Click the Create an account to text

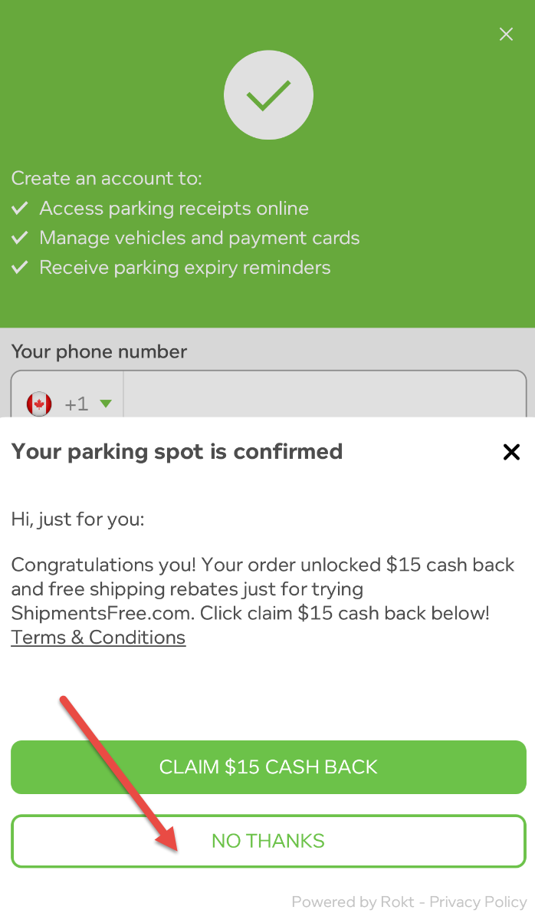pos(107,179)
